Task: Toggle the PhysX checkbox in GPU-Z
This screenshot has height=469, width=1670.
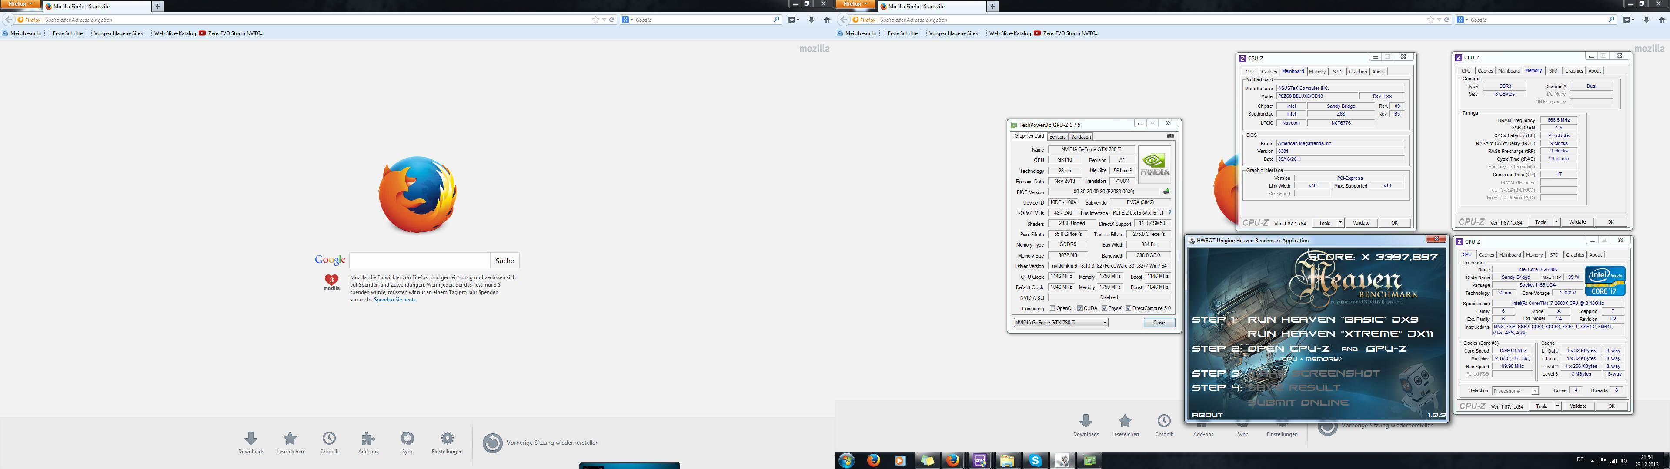Action: pyautogui.click(x=1104, y=308)
